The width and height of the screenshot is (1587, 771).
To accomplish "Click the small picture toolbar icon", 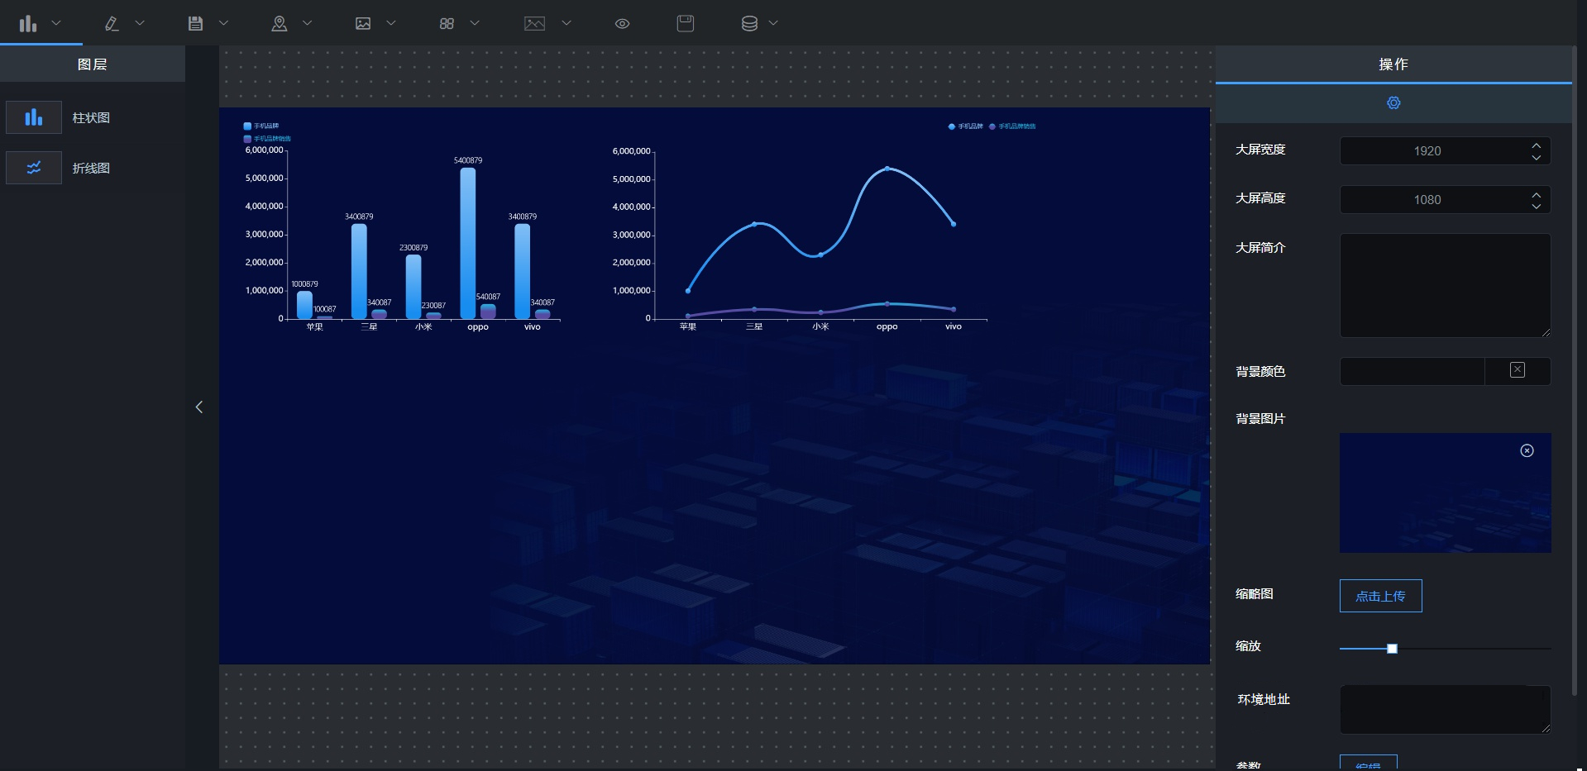I will [x=363, y=23].
